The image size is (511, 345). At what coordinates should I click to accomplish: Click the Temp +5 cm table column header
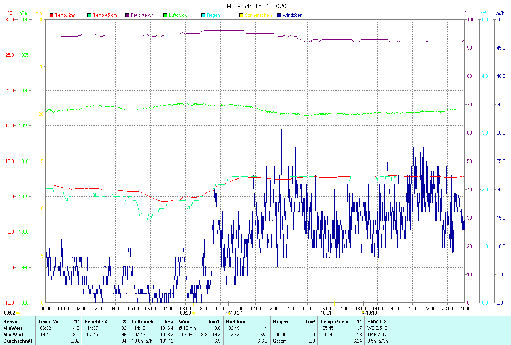pyautogui.click(x=334, y=322)
